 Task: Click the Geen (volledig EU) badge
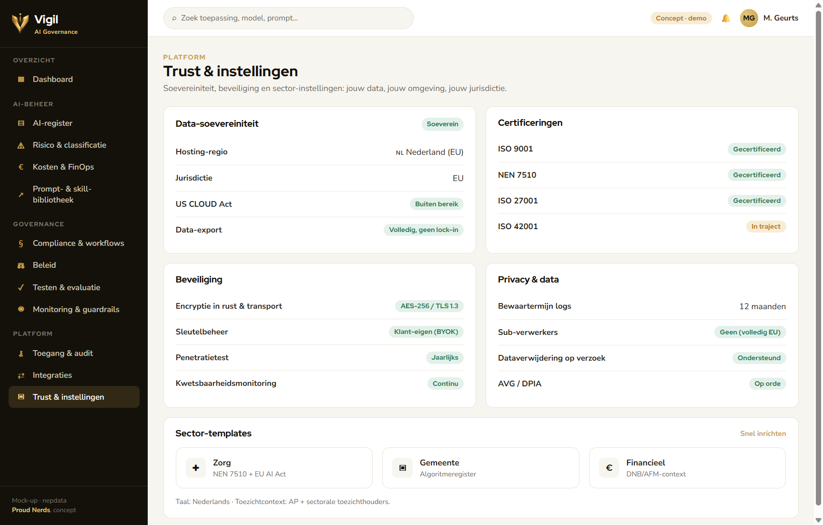(750, 332)
